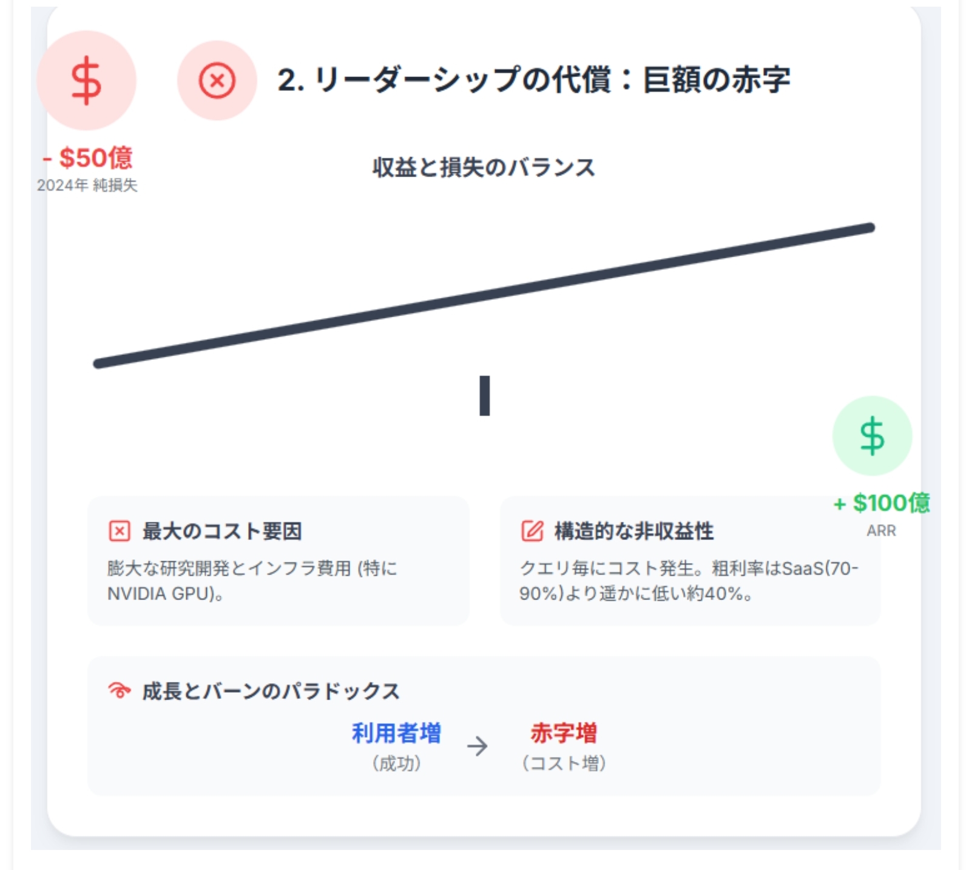Click the tilted balance beam line
The image size is (969, 870).
(x=484, y=295)
